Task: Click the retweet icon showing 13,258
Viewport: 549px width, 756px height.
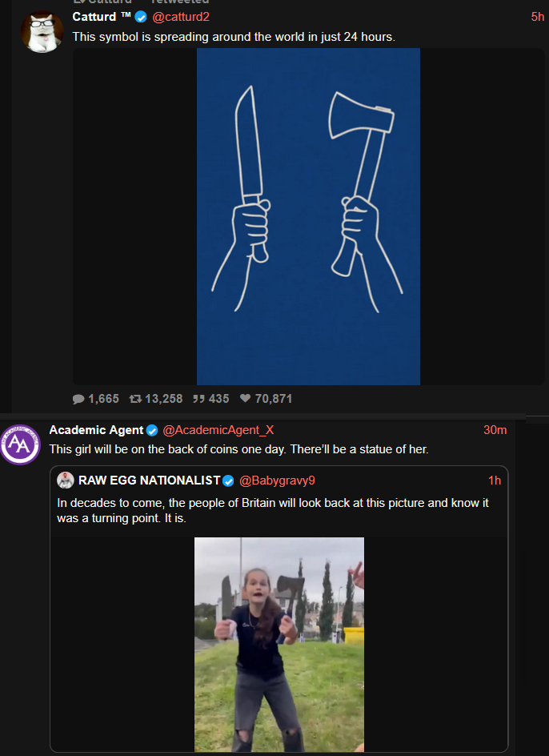Action: click(135, 399)
